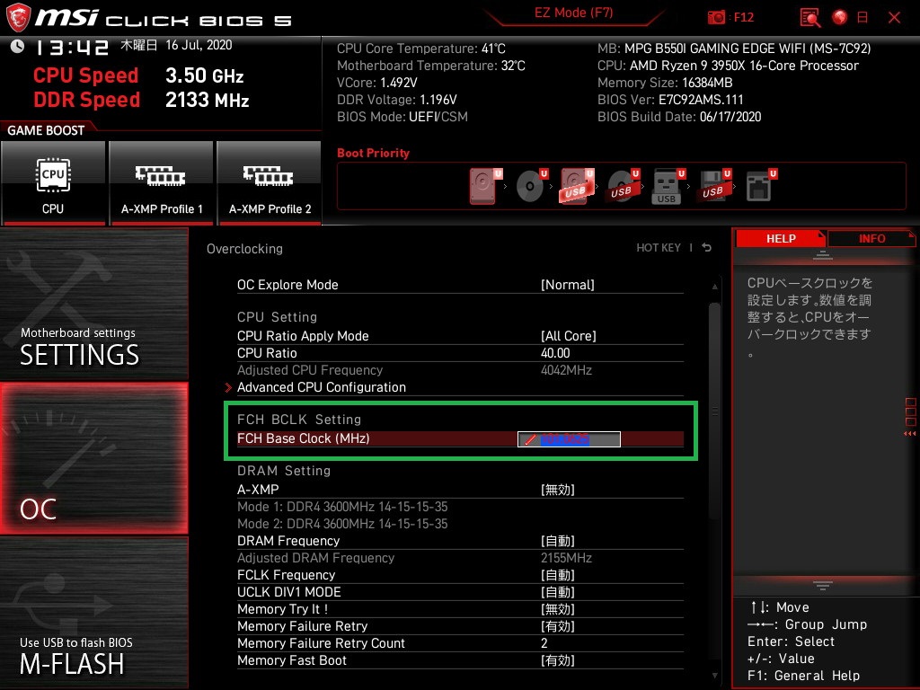Click the 13:42 clock time display
The width and height of the screenshot is (920, 690).
(72, 47)
